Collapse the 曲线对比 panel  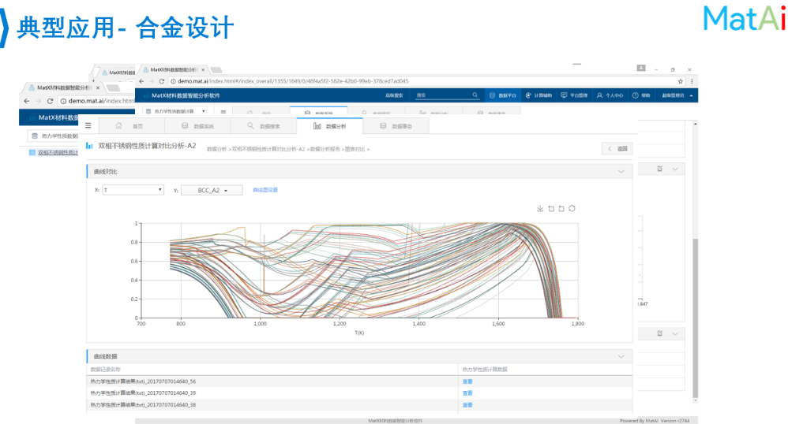point(621,171)
